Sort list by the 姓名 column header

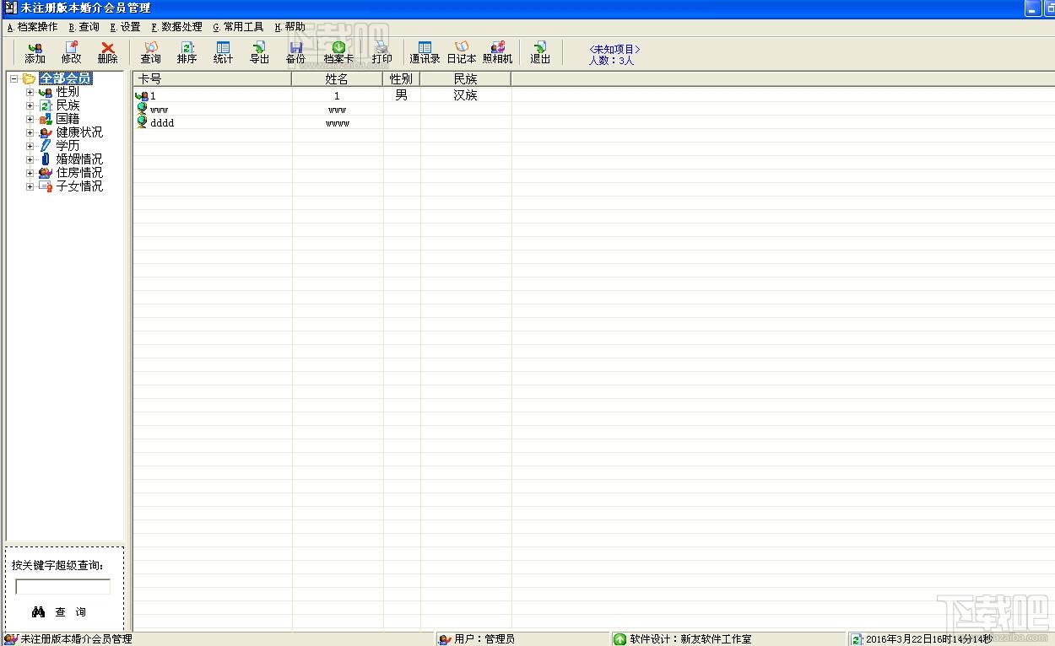(x=337, y=79)
